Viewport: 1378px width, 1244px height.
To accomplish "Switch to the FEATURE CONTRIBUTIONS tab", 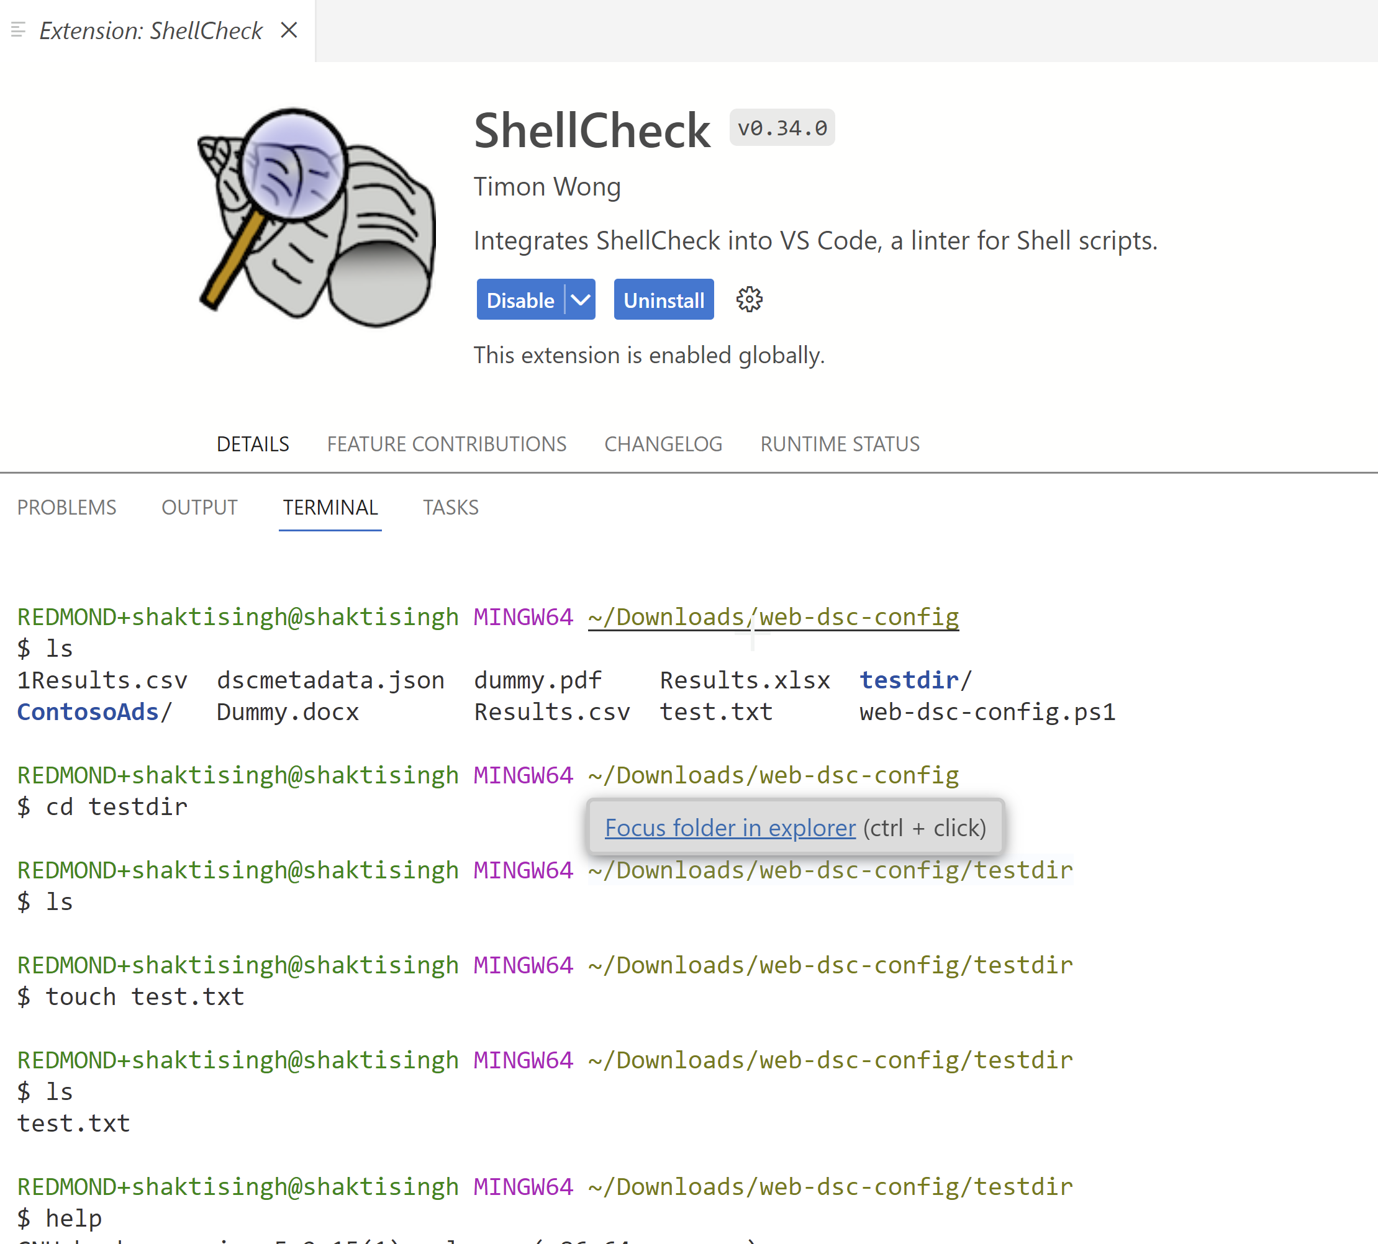I will tap(446, 444).
